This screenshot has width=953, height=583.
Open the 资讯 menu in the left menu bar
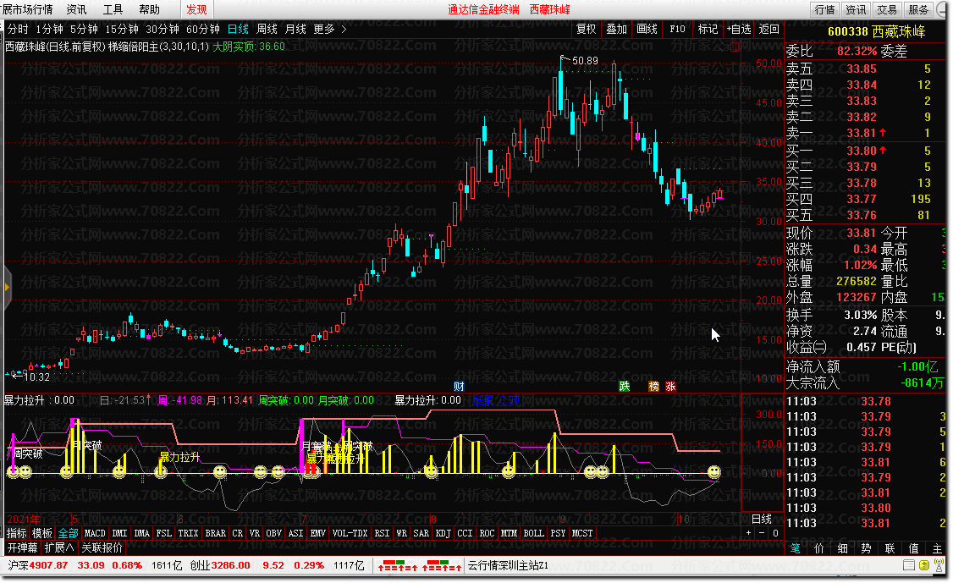[x=76, y=9]
